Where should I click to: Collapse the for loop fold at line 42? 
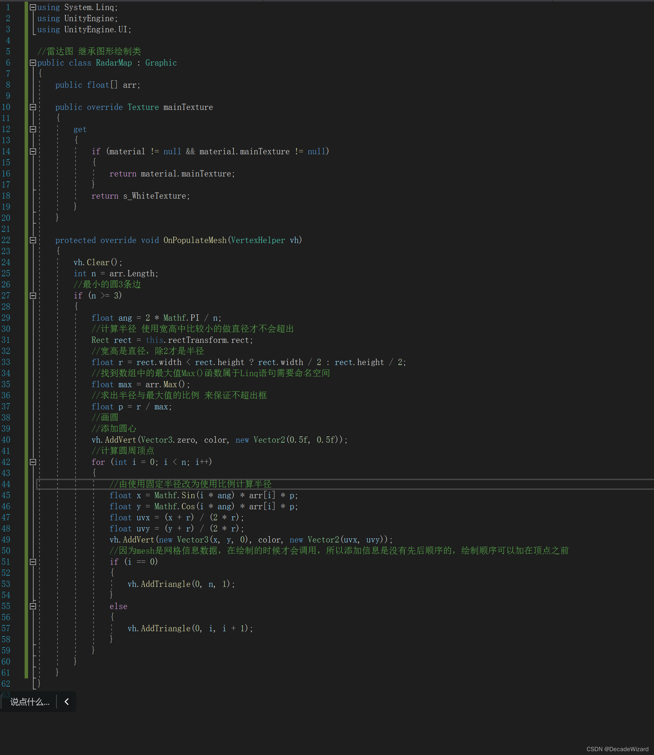[x=33, y=462]
